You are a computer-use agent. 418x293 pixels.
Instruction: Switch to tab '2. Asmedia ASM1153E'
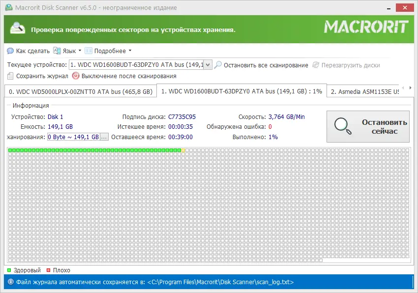[x=363, y=92]
